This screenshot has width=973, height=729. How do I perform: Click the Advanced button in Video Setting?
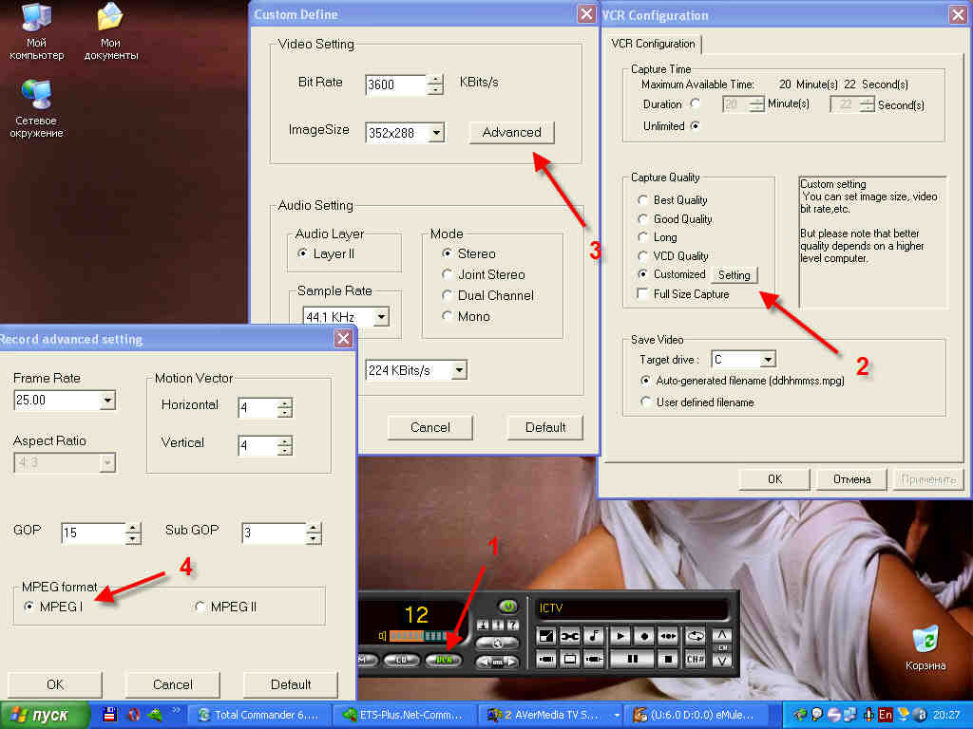(511, 132)
